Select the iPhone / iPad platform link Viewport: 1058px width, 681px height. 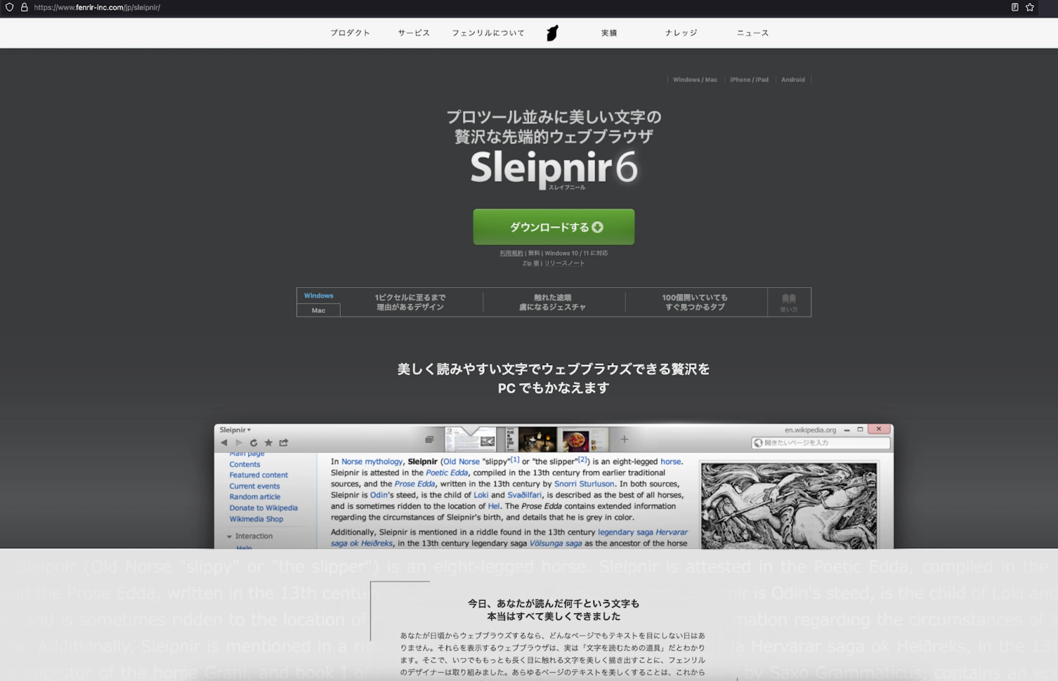point(749,80)
